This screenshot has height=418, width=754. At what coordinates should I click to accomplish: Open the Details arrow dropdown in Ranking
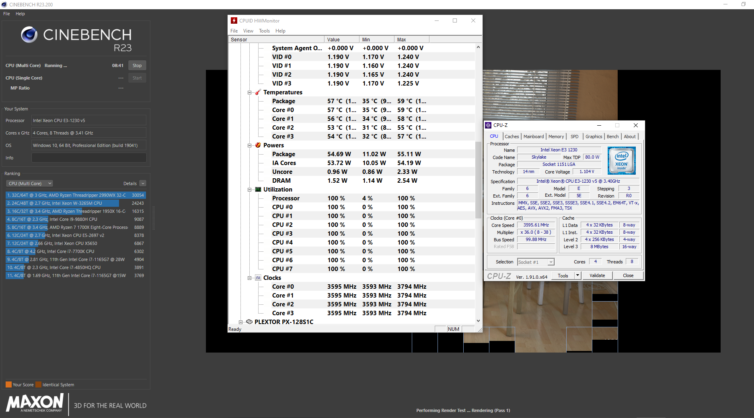click(x=143, y=184)
